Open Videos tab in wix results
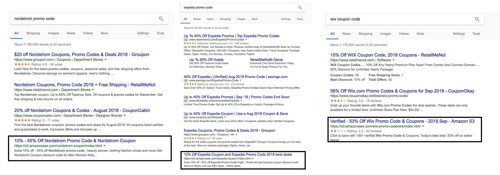 pos(404,33)
